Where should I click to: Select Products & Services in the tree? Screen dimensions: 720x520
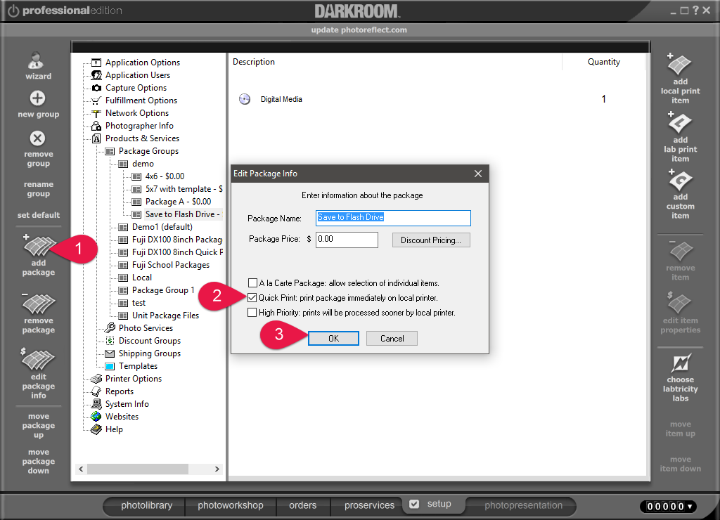[142, 138]
